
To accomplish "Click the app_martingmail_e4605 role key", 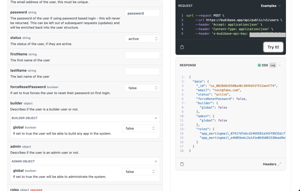I will click(x=243, y=138).
